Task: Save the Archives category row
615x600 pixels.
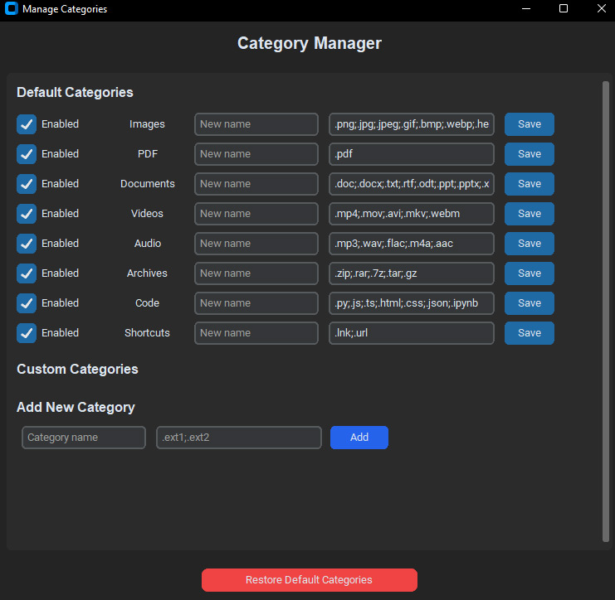Action: click(530, 273)
